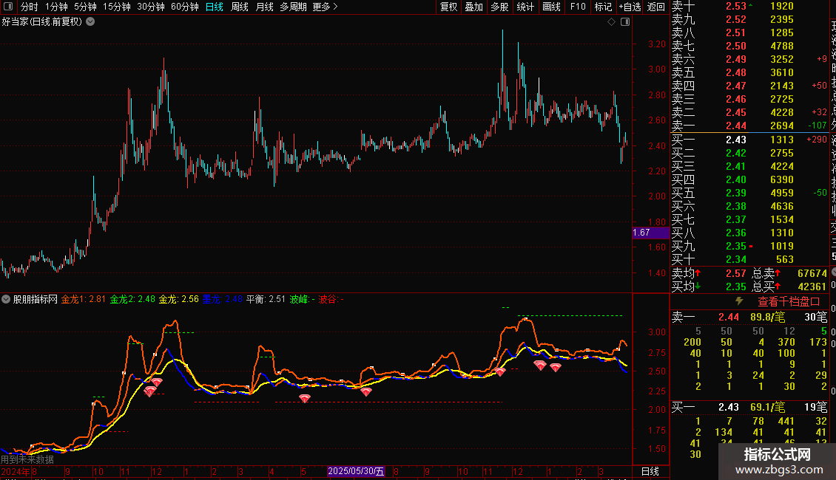This screenshot has width=836, height=480.
Task: Click 总买 volume 42361
Action: [812, 287]
